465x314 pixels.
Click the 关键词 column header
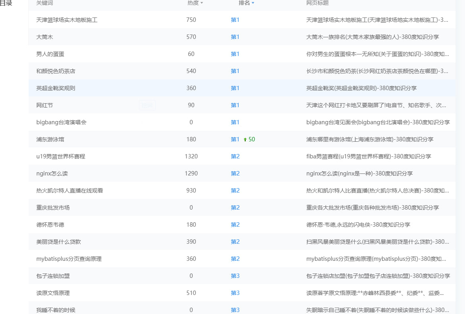(44, 3)
